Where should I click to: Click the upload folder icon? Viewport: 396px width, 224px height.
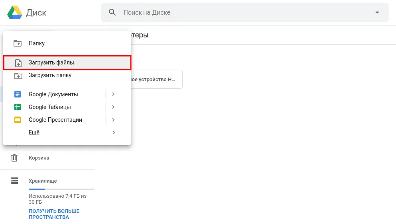click(x=18, y=76)
